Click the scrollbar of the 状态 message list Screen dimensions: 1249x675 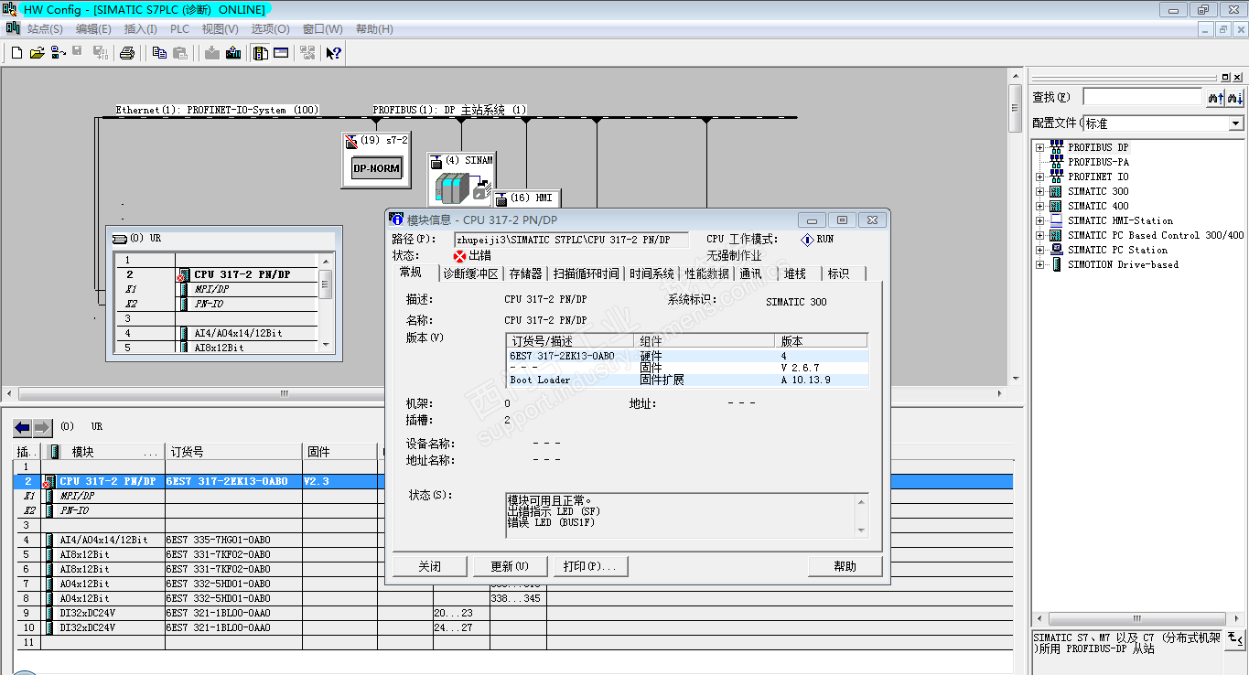861,516
